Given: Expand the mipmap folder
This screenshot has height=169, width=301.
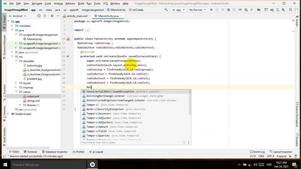Looking at the screenshot, I should [x=16, y=88].
